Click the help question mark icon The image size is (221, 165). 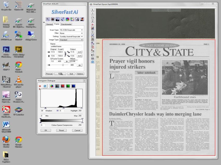[93, 13]
